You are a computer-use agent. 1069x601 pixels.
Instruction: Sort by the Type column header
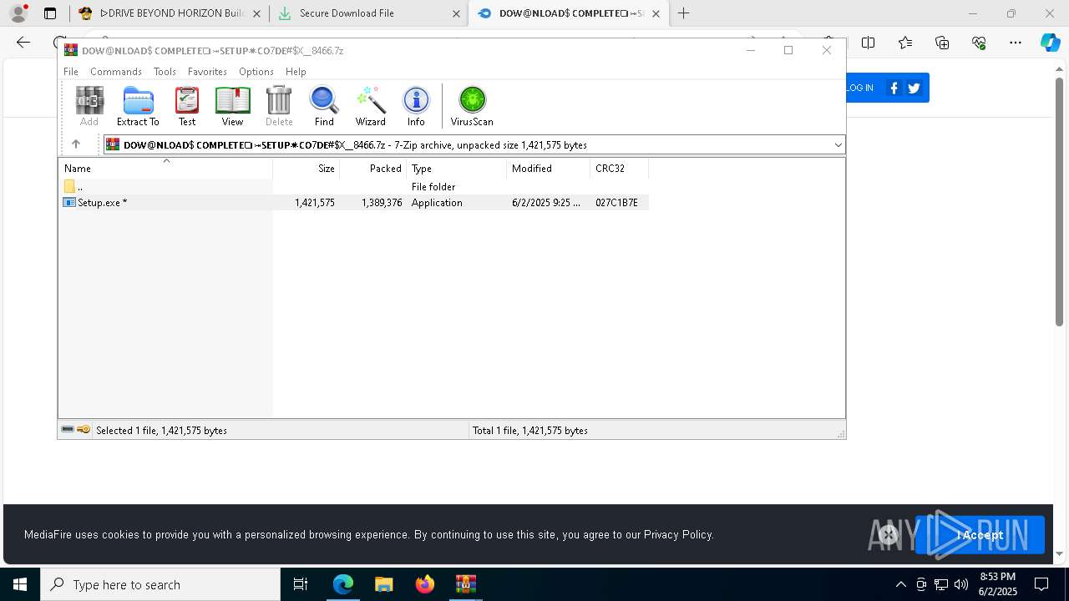coord(456,169)
